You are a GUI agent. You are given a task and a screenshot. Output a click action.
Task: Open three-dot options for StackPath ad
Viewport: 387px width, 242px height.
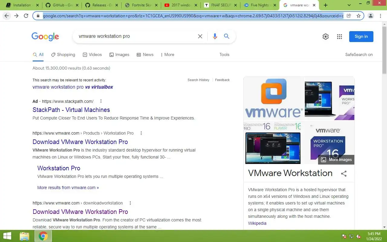coord(101,101)
